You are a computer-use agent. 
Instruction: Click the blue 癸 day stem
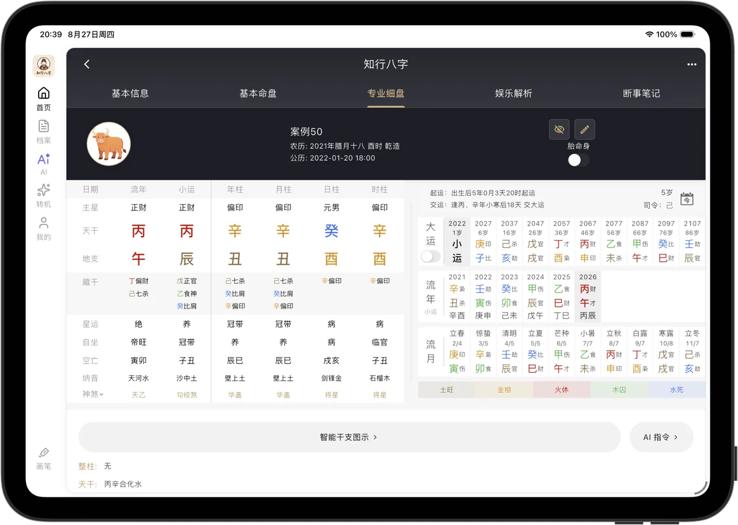[x=332, y=231]
